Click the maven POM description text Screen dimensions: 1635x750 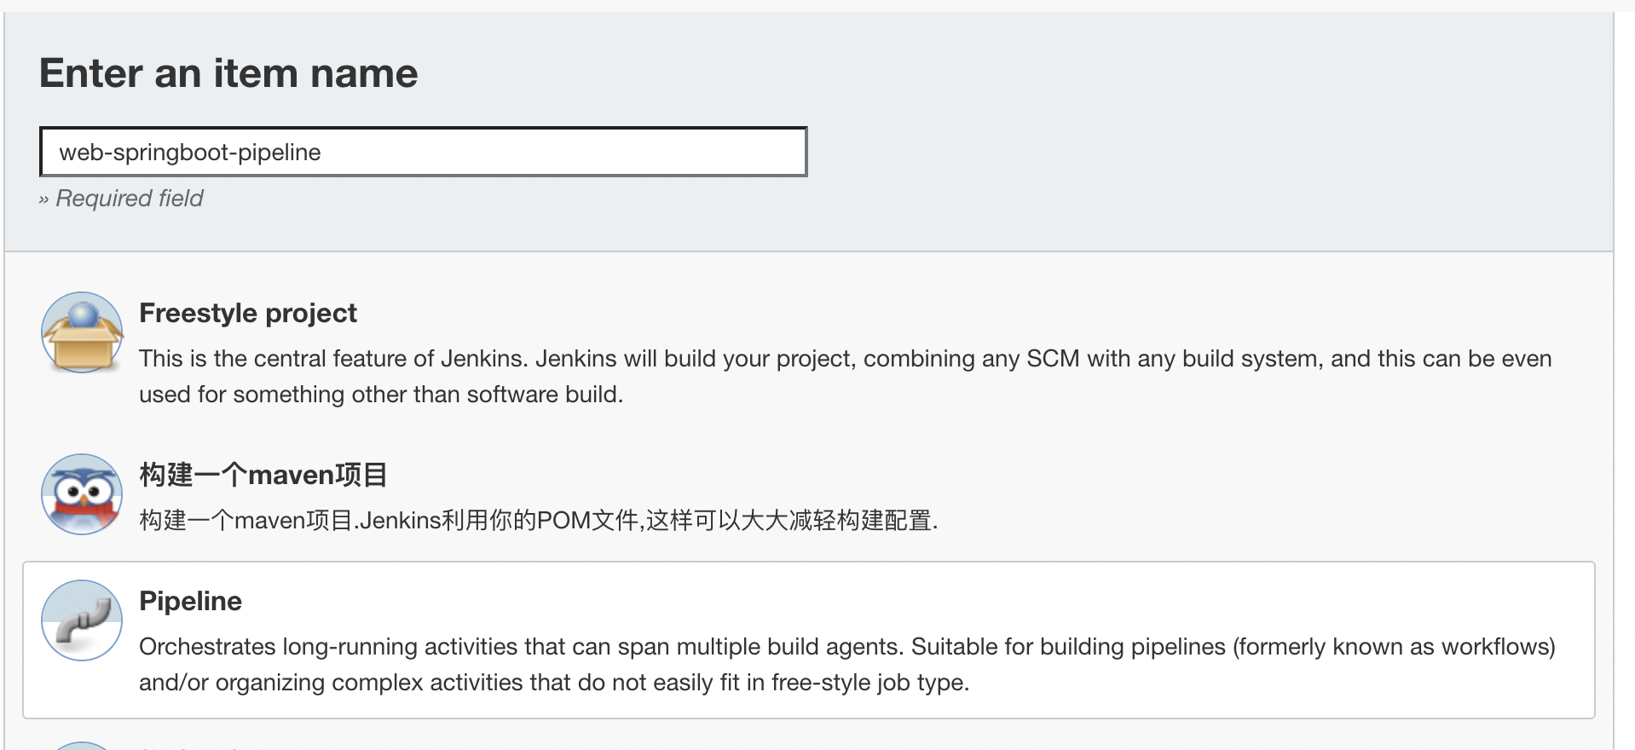coord(539,520)
